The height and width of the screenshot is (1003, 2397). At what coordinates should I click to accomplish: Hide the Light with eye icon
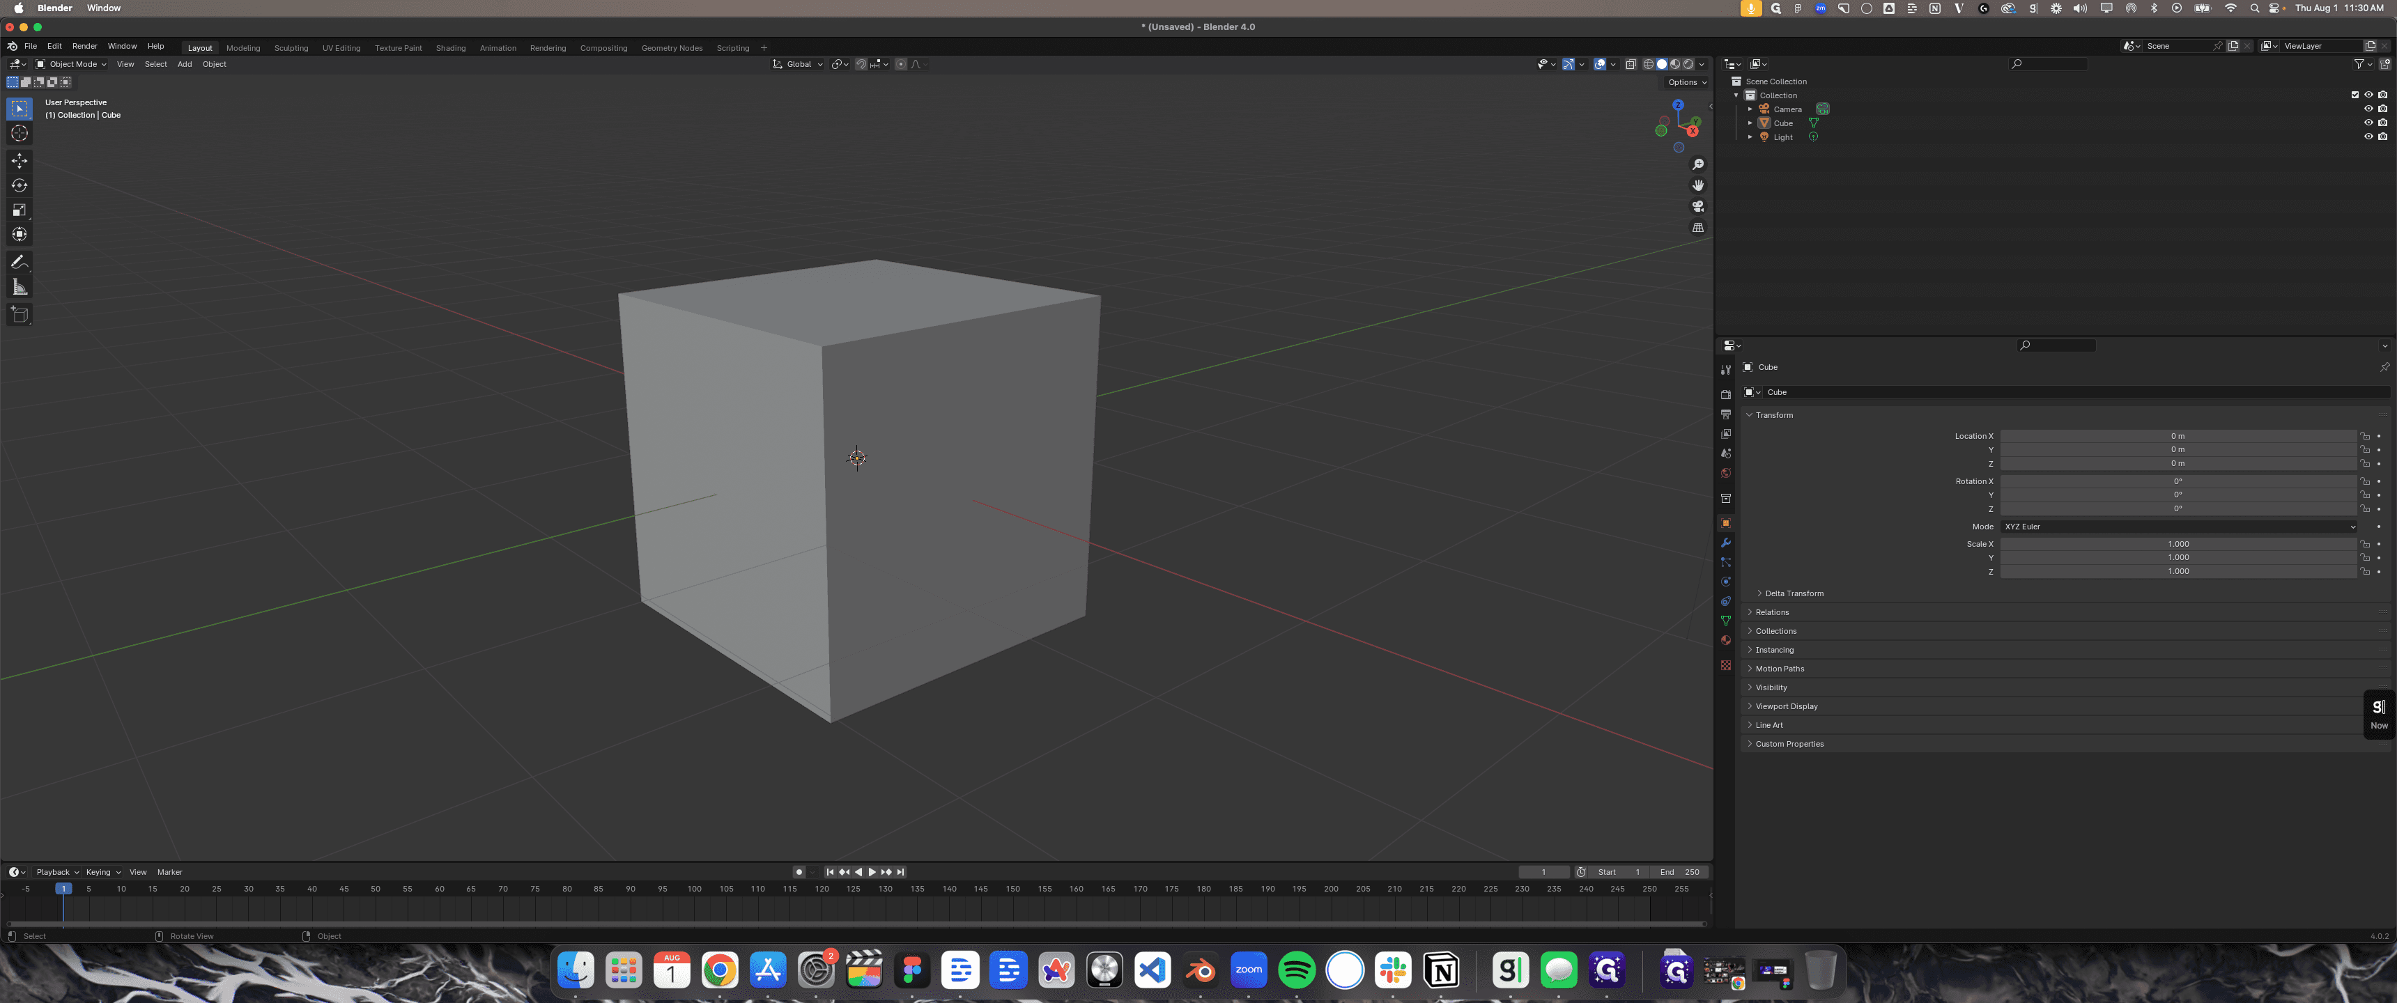[2368, 137]
